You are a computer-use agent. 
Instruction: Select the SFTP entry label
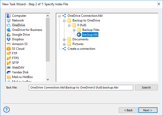[x=15, y=63]
